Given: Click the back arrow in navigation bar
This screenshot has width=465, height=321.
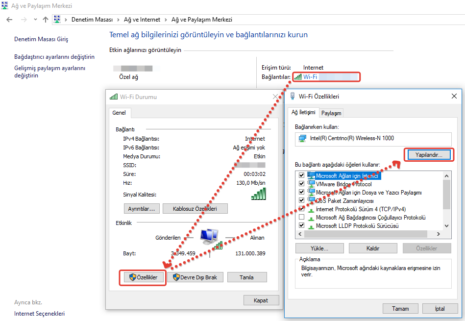Looking at the screenshot, I should tap(9, 20).
